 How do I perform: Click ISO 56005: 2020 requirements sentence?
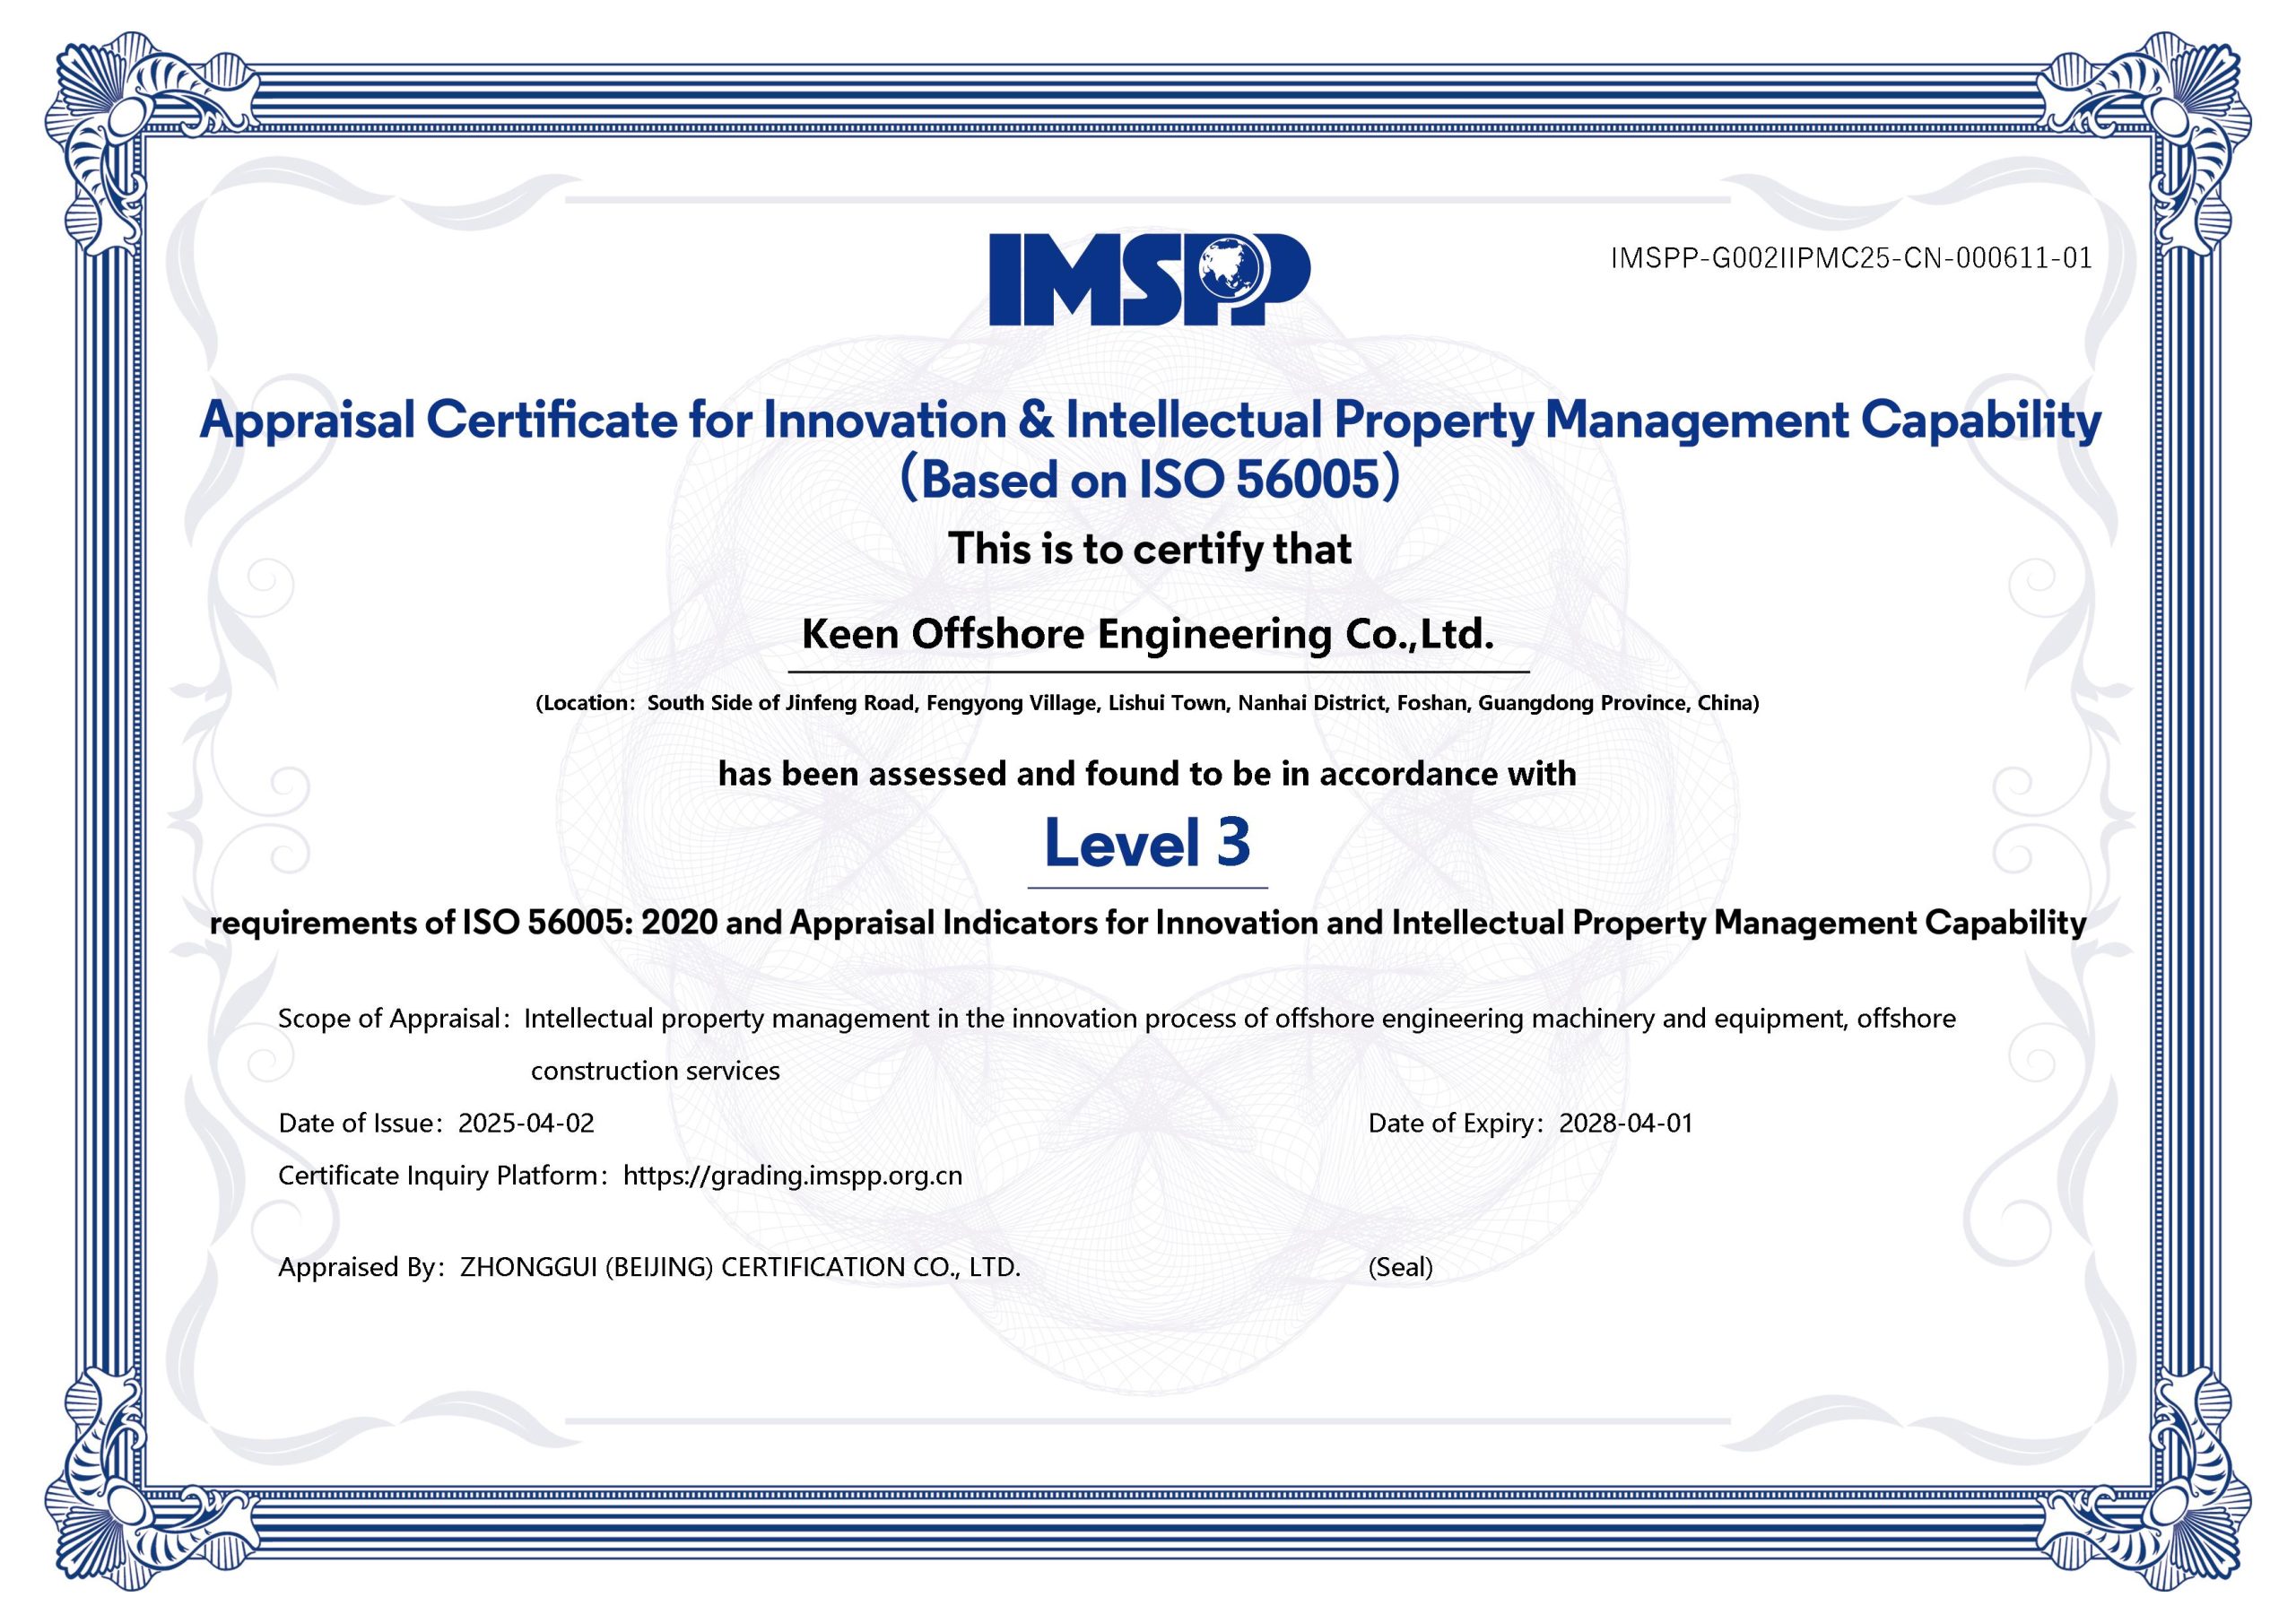[1147, 922]
